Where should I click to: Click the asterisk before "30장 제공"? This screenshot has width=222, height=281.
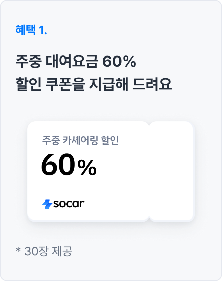18,251
